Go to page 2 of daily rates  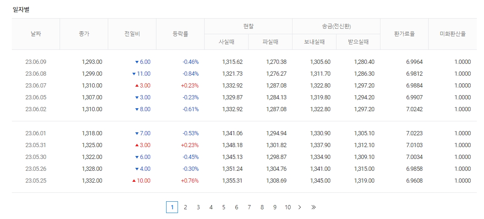coord(185,207)
